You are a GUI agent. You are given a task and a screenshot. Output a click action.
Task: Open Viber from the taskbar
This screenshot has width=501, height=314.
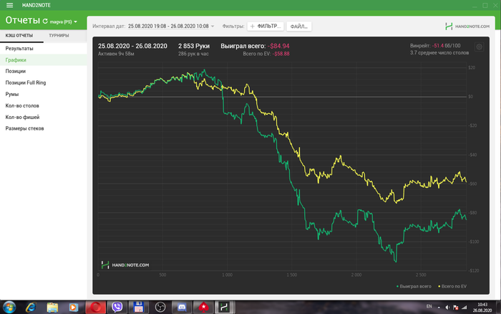[117, 308]
